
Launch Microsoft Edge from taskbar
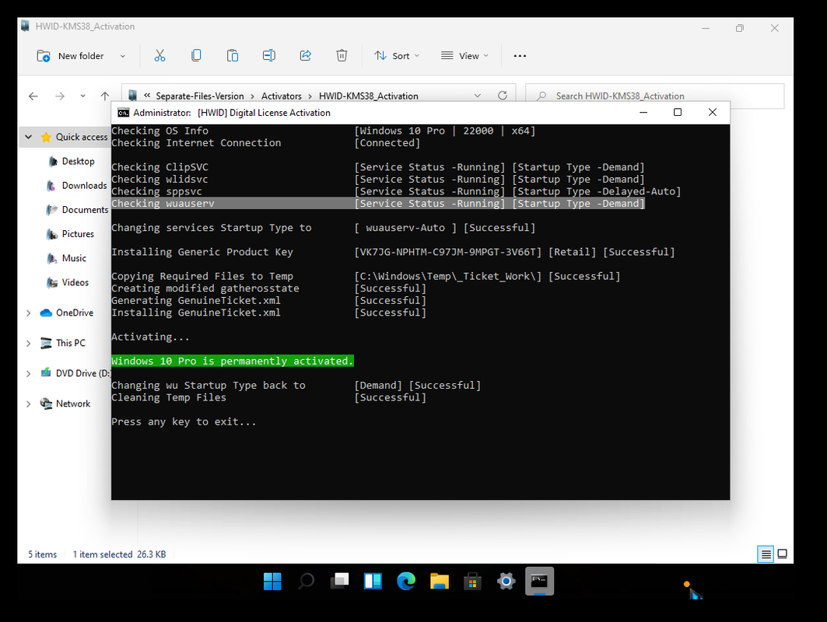[x=406, y=582]
